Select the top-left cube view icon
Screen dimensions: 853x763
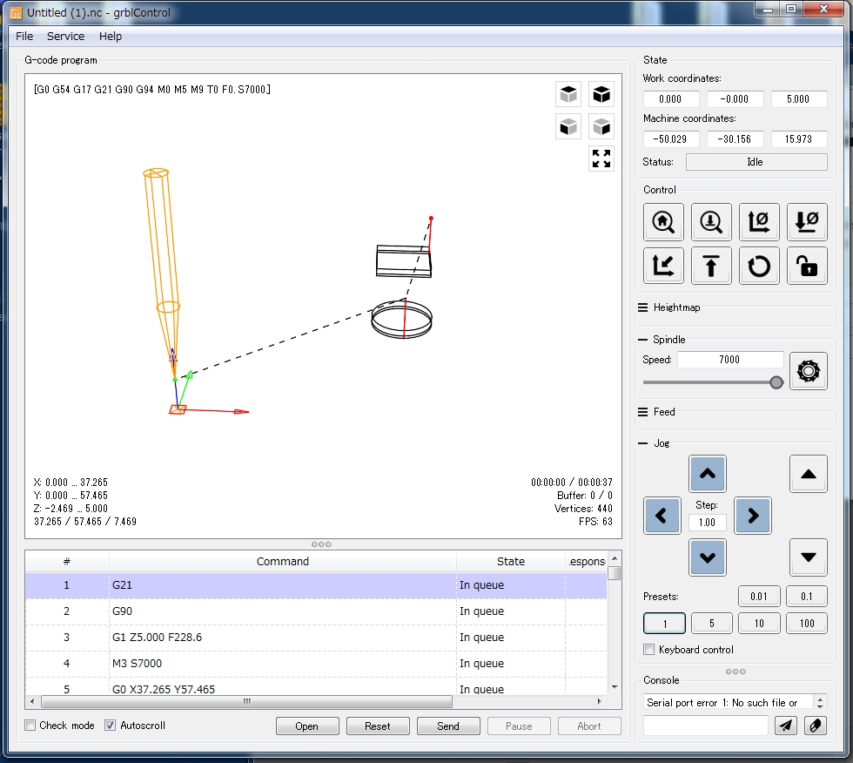coord(568,95)
